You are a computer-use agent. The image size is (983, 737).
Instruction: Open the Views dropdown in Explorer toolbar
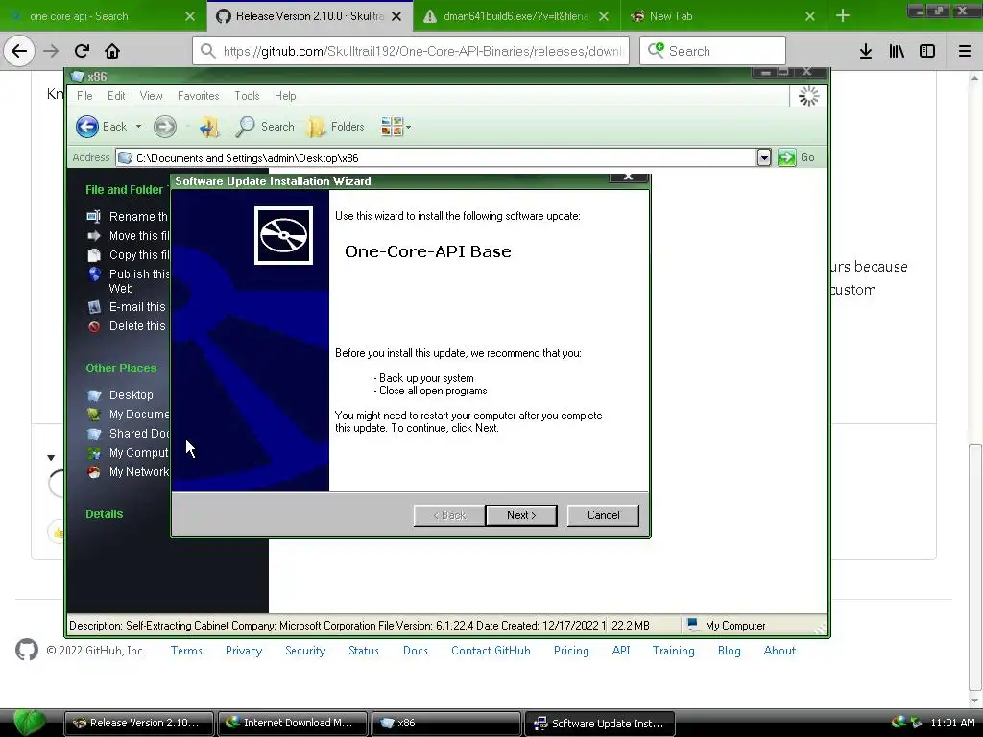tap(396, 127)
